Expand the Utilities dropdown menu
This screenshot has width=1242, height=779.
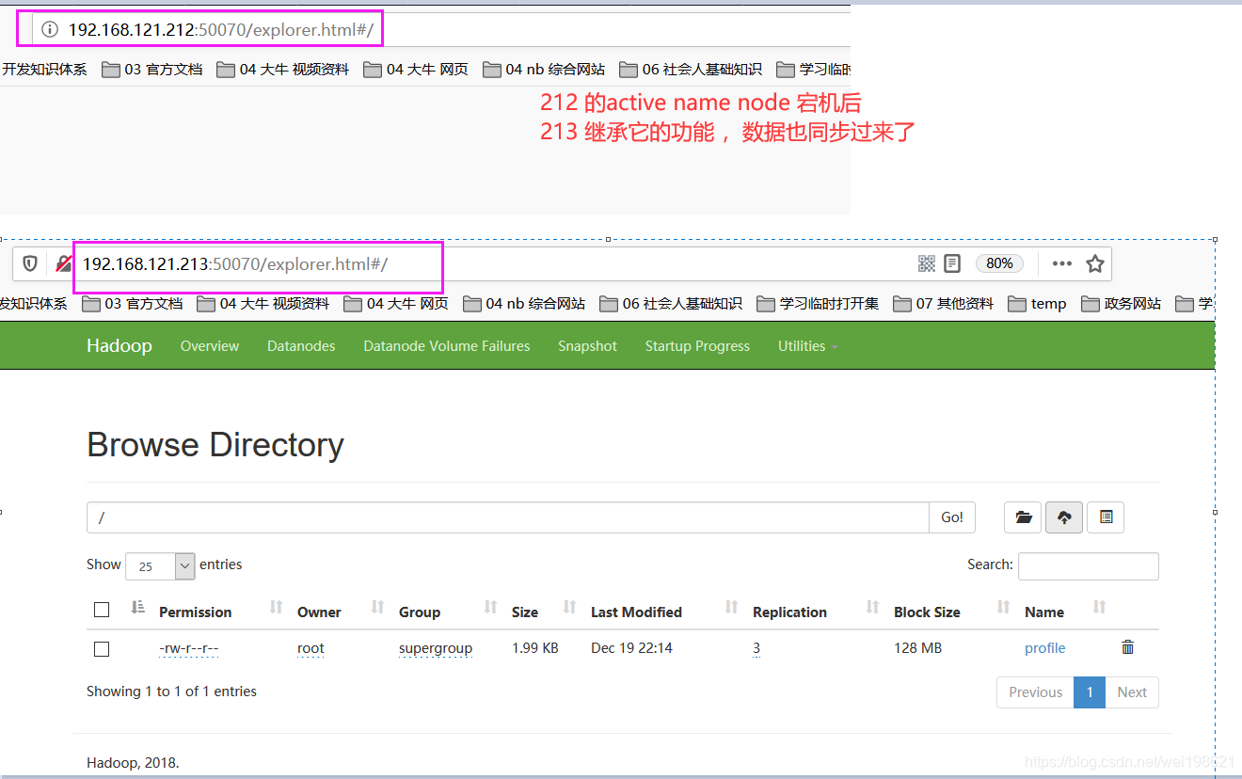(807, 346)
